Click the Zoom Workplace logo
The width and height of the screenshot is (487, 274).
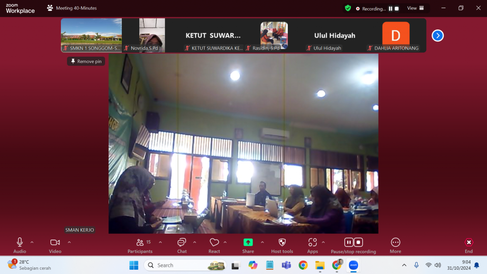coord(20,9)
